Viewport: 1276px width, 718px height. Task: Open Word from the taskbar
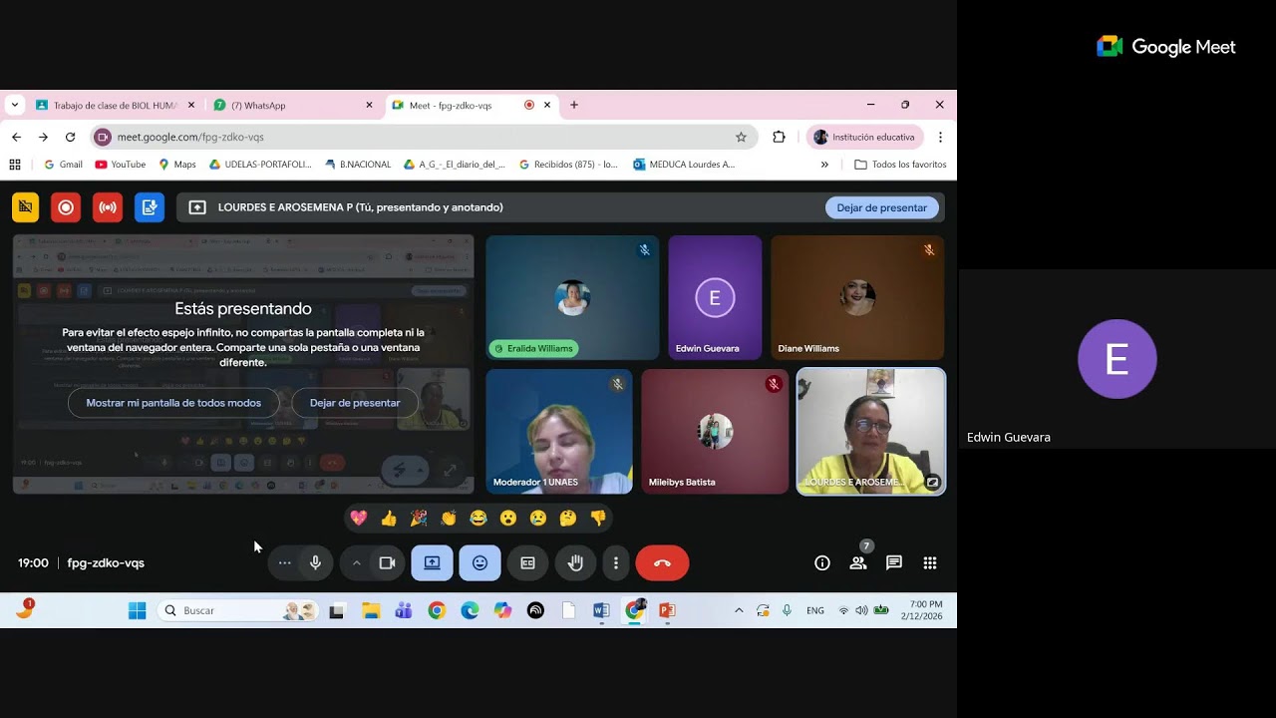click(601, 610)
